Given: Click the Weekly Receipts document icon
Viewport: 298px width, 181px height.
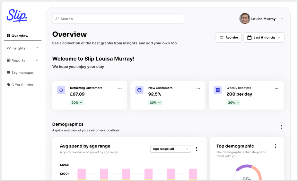Looking at the screenshot, I should [x=218, y=90].
